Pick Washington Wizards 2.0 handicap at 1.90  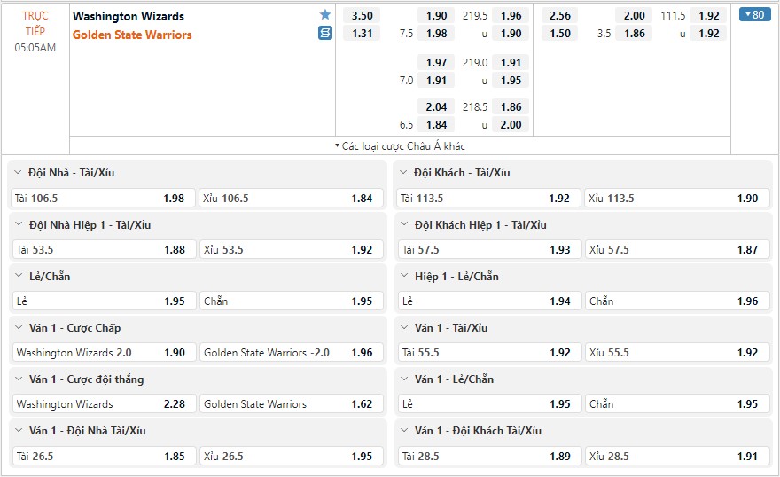click(104, 352)
